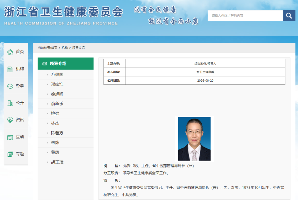Open the 机构 sidebar menu label
Screen dimensions: 298x200
(20, 69)
